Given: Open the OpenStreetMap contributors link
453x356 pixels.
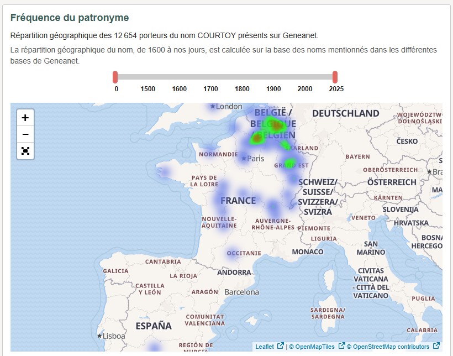Looking at the screenshot, I should [x=389, y=345].
